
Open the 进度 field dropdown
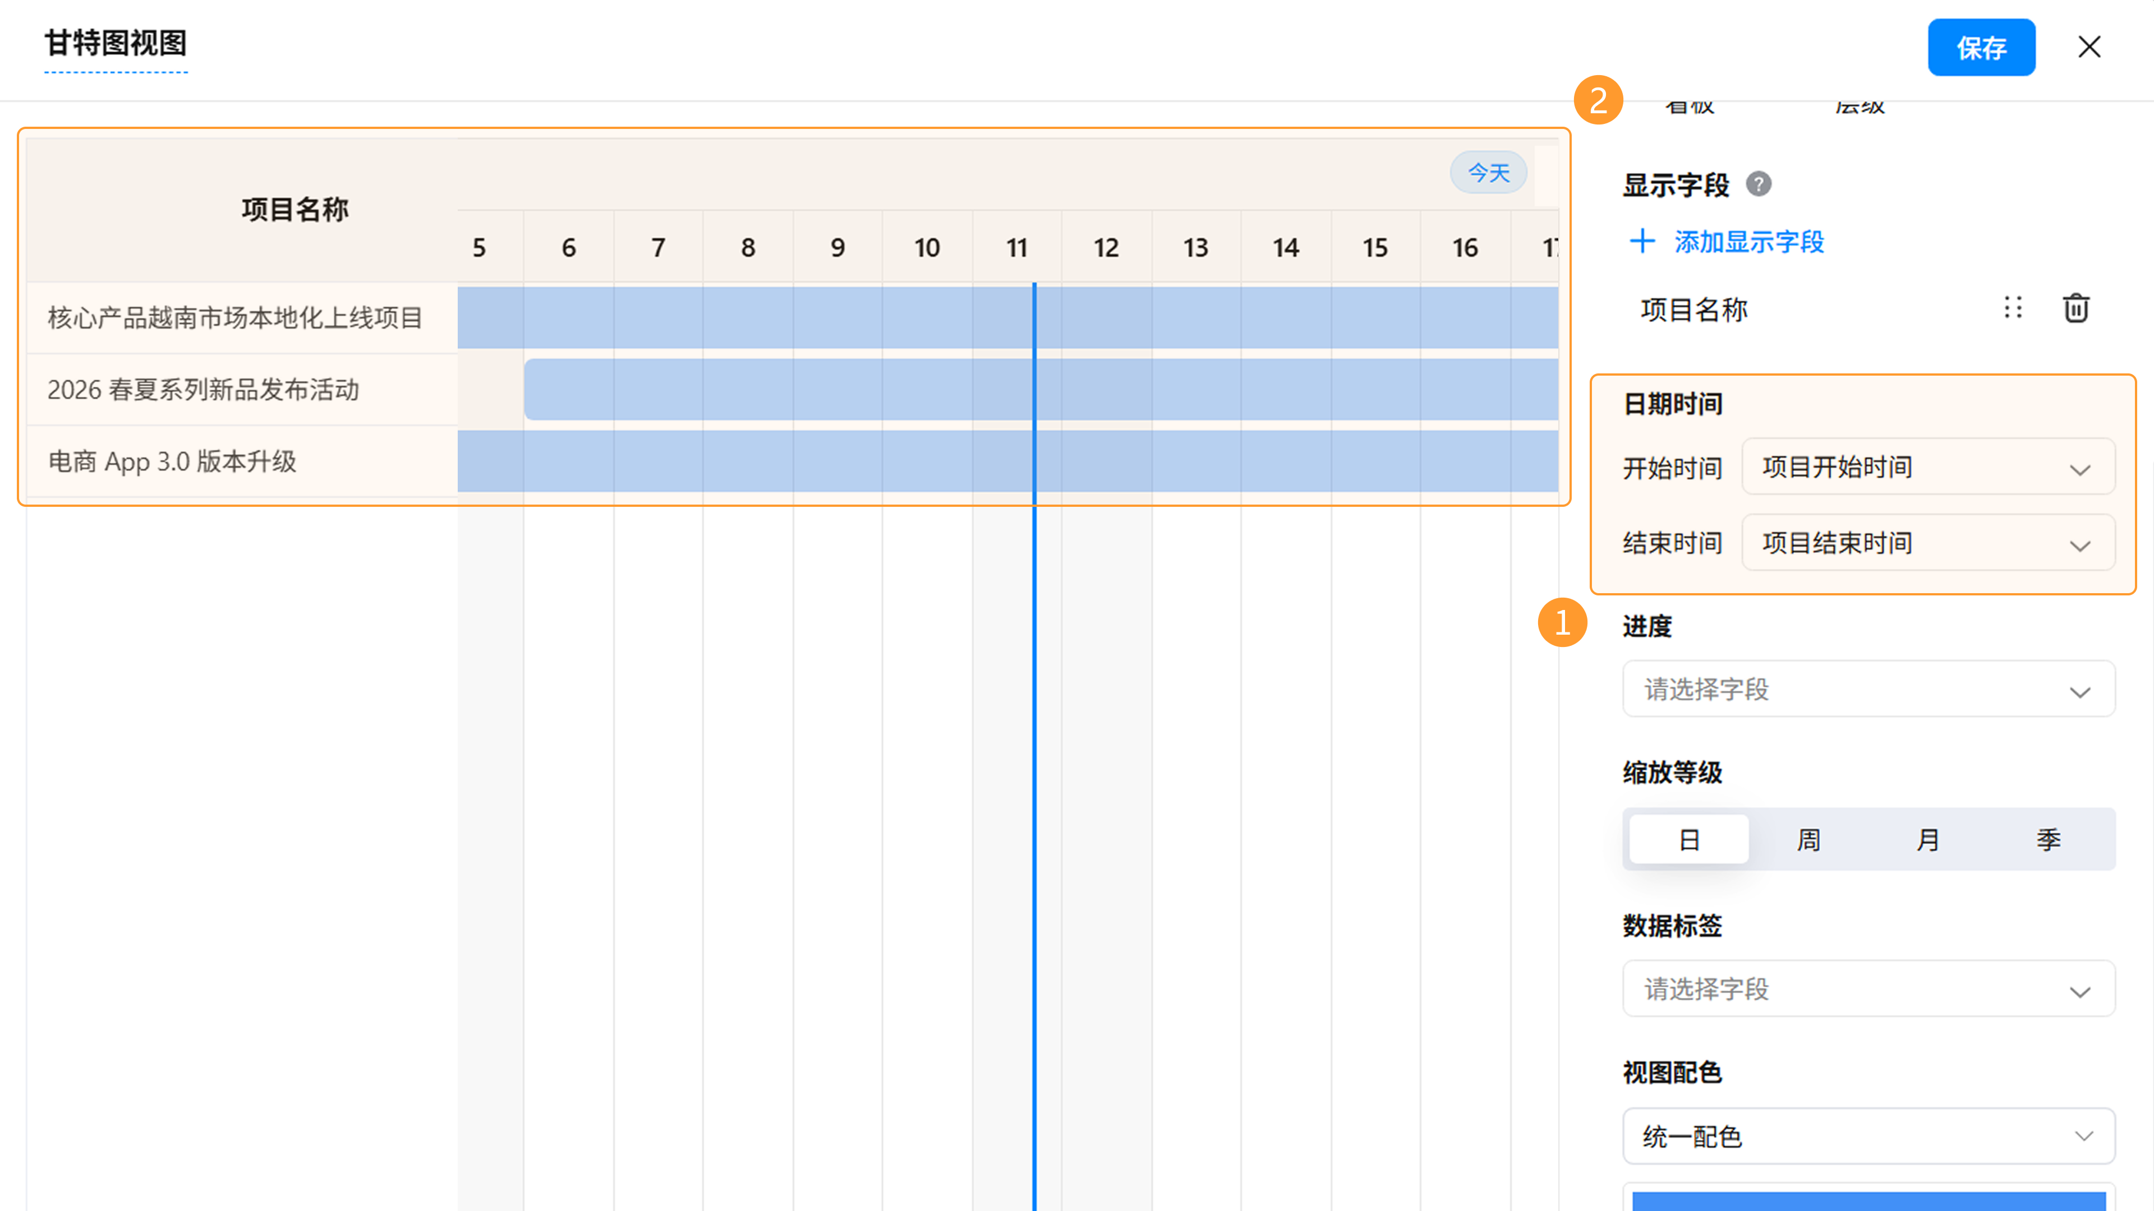[1868, 690]
